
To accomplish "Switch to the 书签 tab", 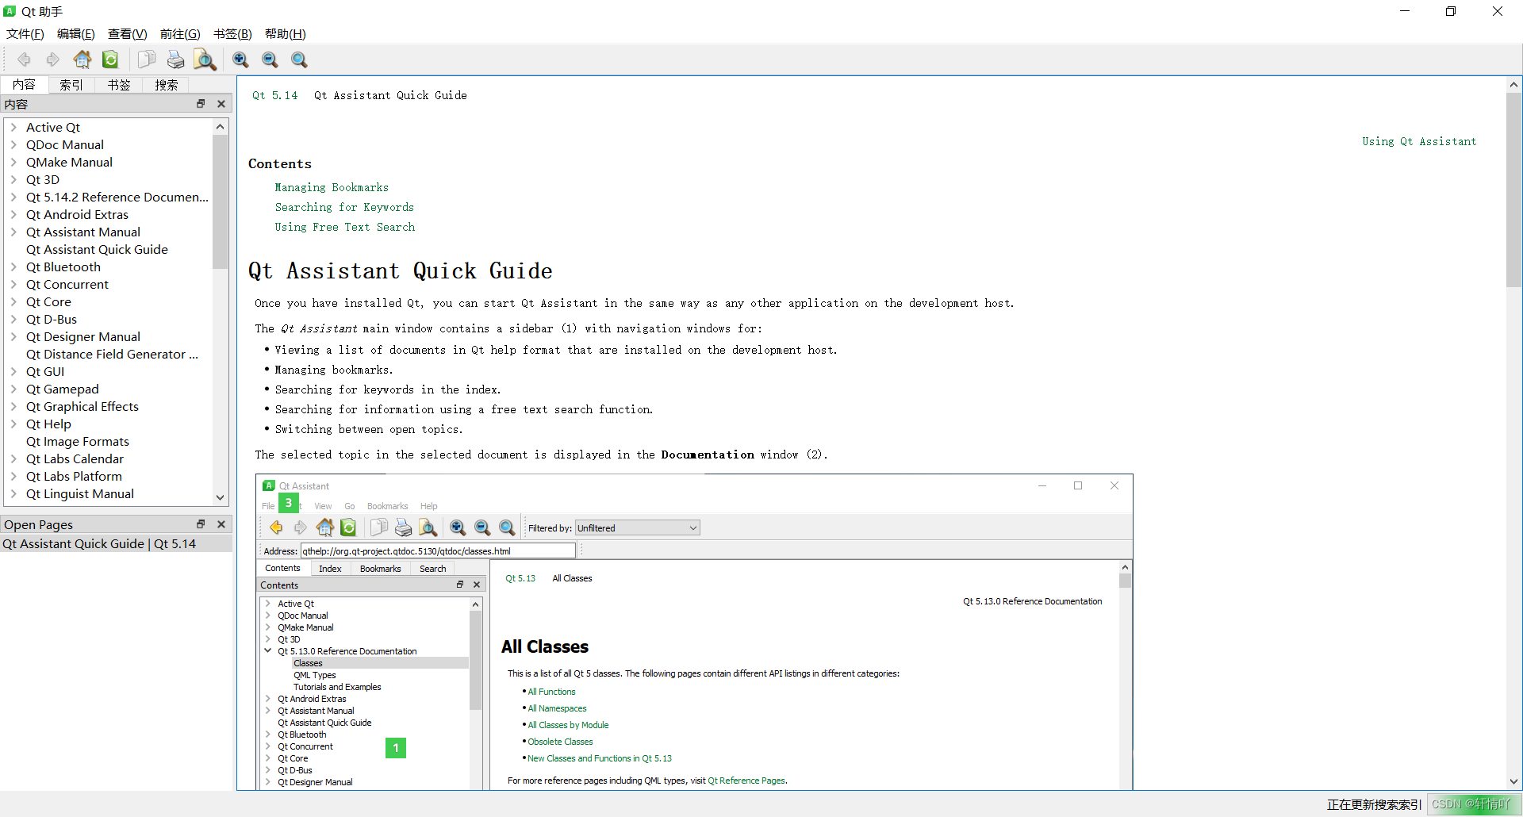I will click(119, 85).
